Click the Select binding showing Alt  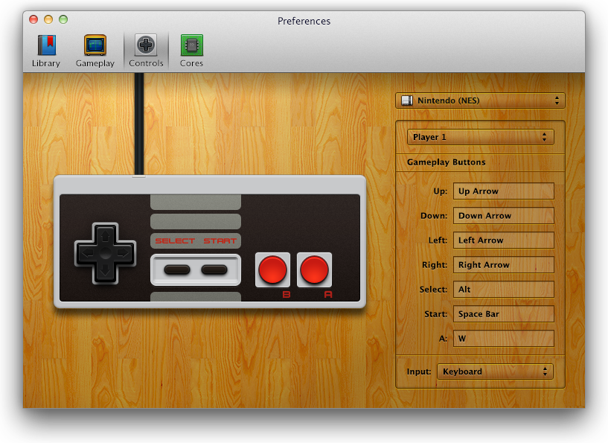coord(503,289)
